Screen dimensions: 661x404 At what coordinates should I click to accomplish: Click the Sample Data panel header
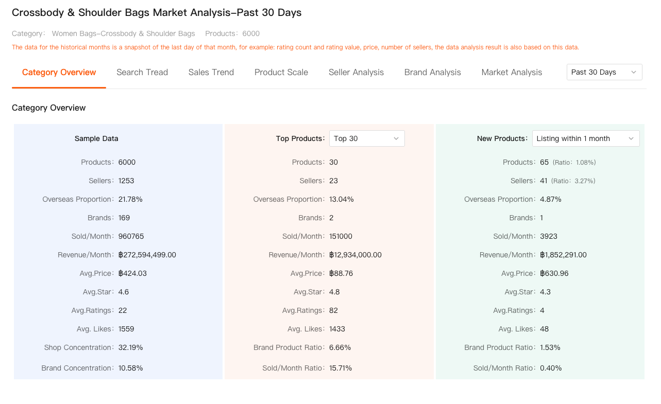(x=96, y=138)
